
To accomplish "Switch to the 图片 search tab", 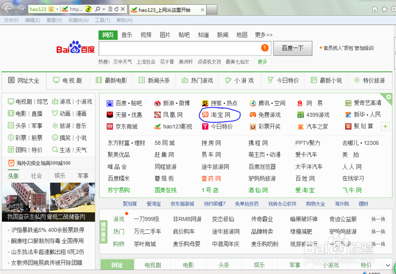I will click(x=165, y=35).
